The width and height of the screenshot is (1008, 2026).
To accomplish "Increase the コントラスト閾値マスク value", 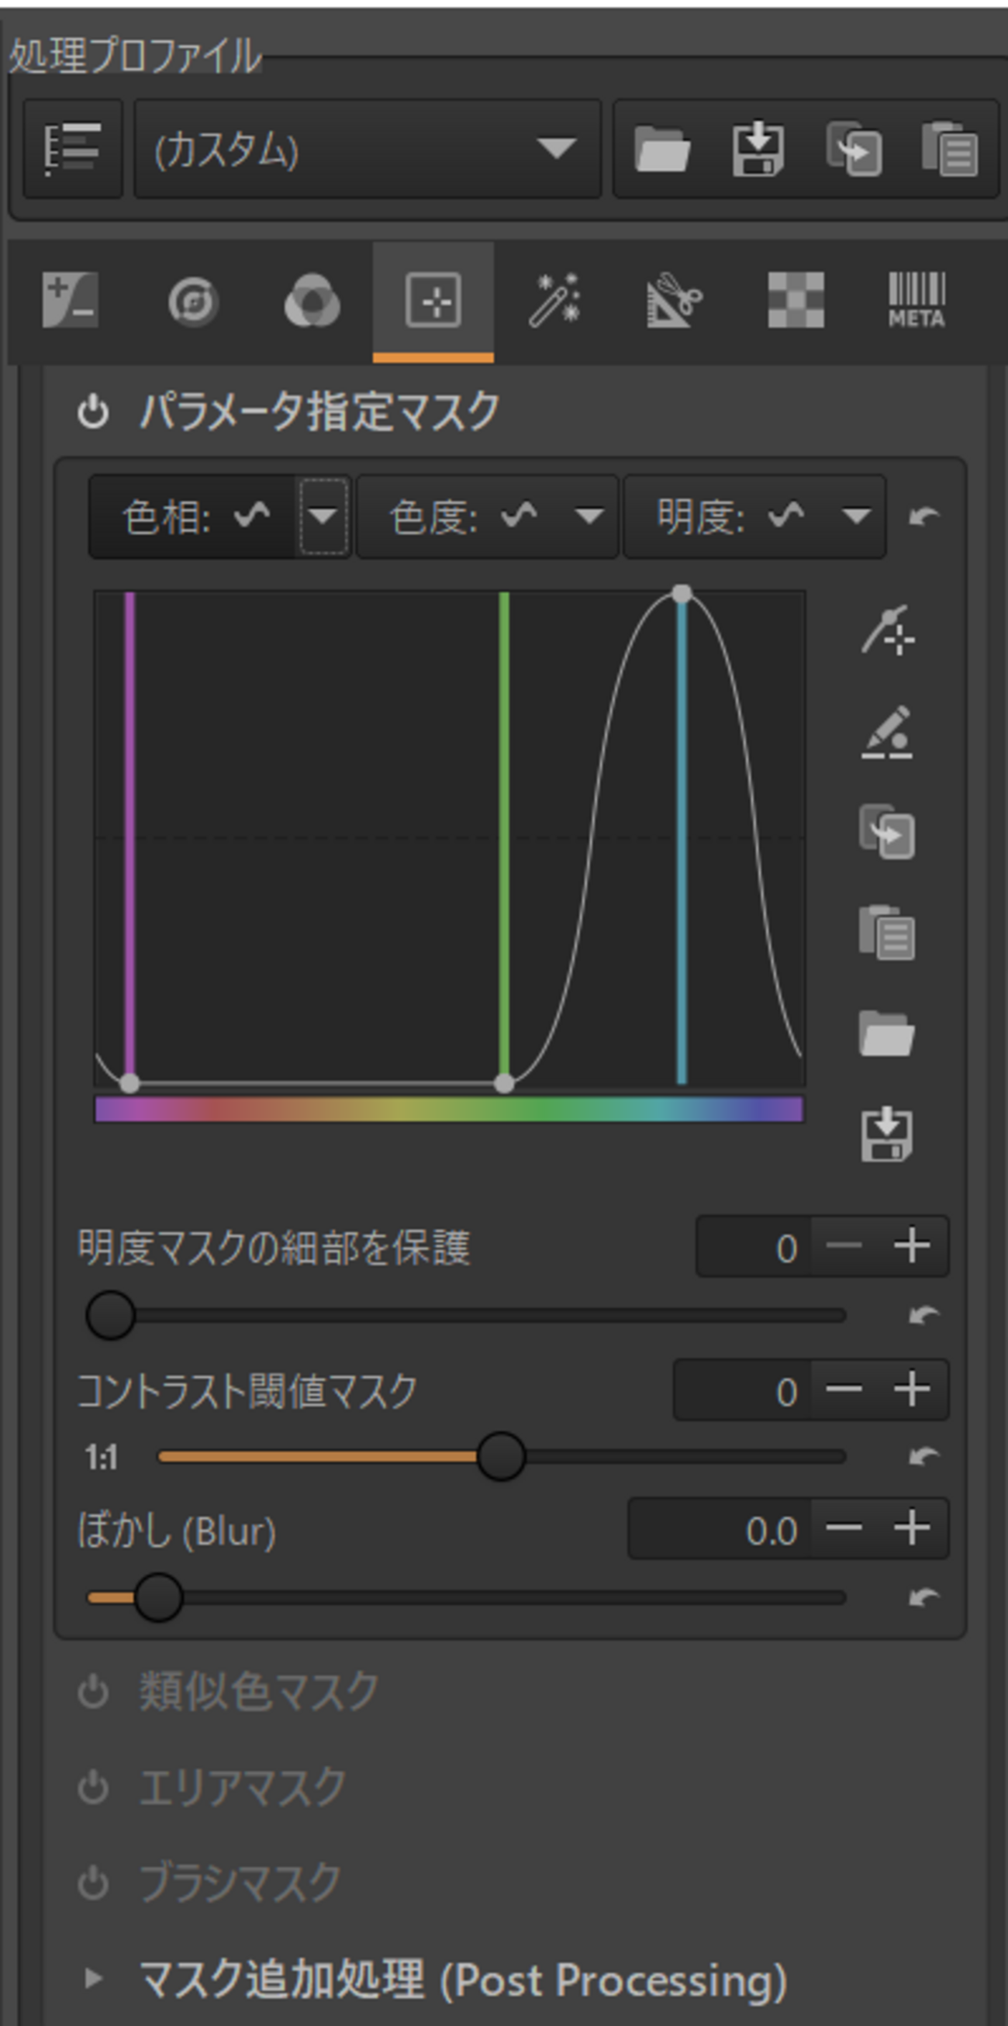I will (912, 1390).
